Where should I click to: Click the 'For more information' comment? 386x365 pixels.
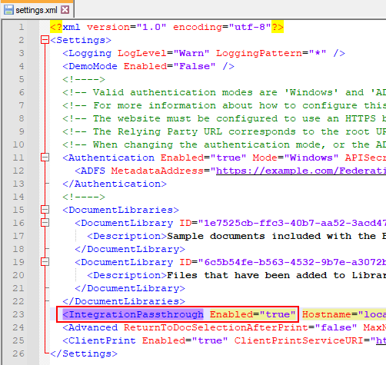224,105
